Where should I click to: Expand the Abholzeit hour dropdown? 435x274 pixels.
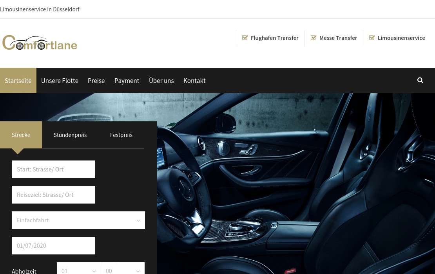[78, 269]
